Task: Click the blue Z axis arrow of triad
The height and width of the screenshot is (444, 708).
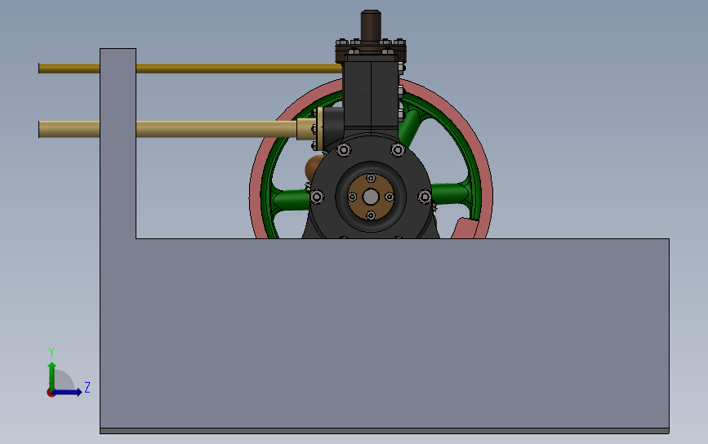Action: pos(69,392)
